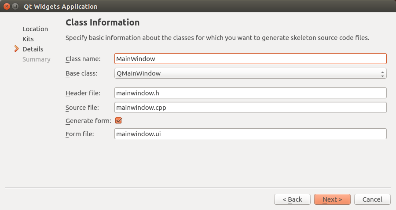
Task: Click the Form file field with mainwindow.ui
Action: [x=250, y=134]
